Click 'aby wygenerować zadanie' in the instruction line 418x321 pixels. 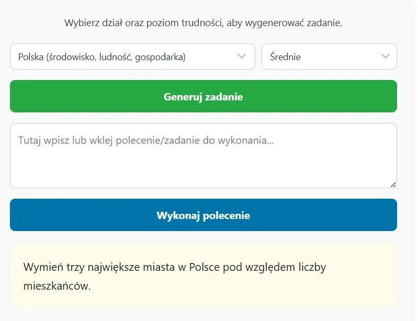[x=284, y=23]
